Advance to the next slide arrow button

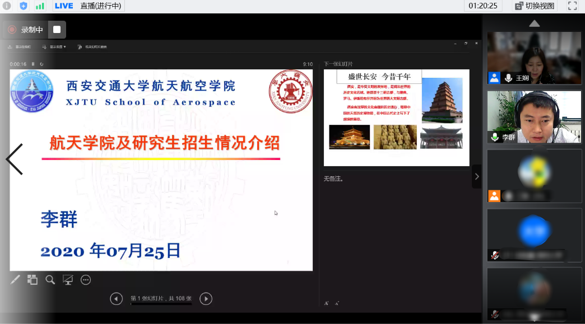click(206, 299)
